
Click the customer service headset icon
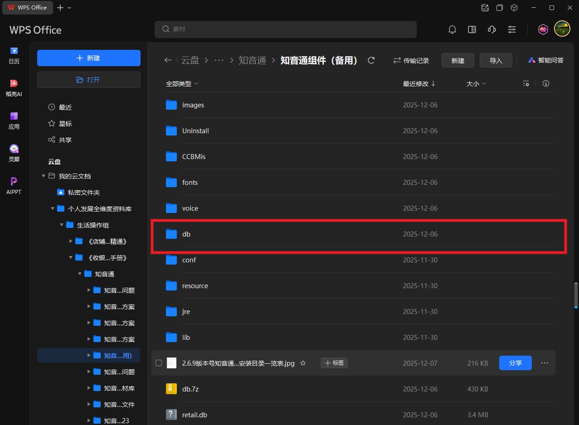(492, 29)
